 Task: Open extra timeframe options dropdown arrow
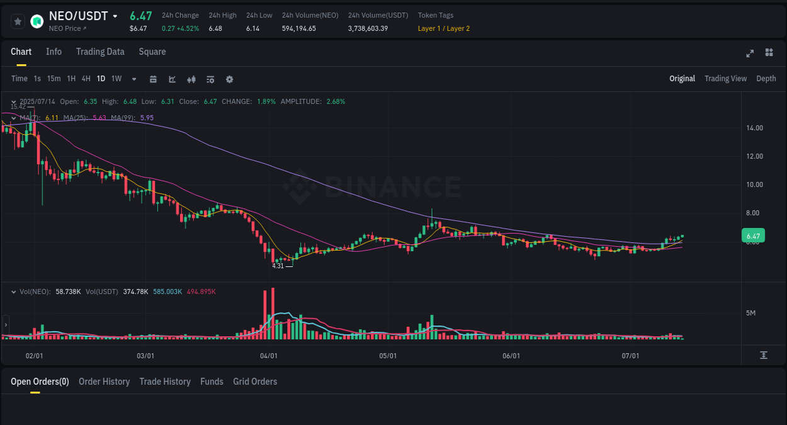click(x=133, y=79)
